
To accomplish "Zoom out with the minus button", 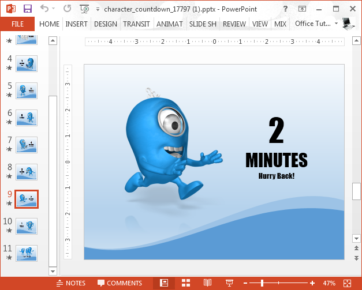I will tap(245, 283).
